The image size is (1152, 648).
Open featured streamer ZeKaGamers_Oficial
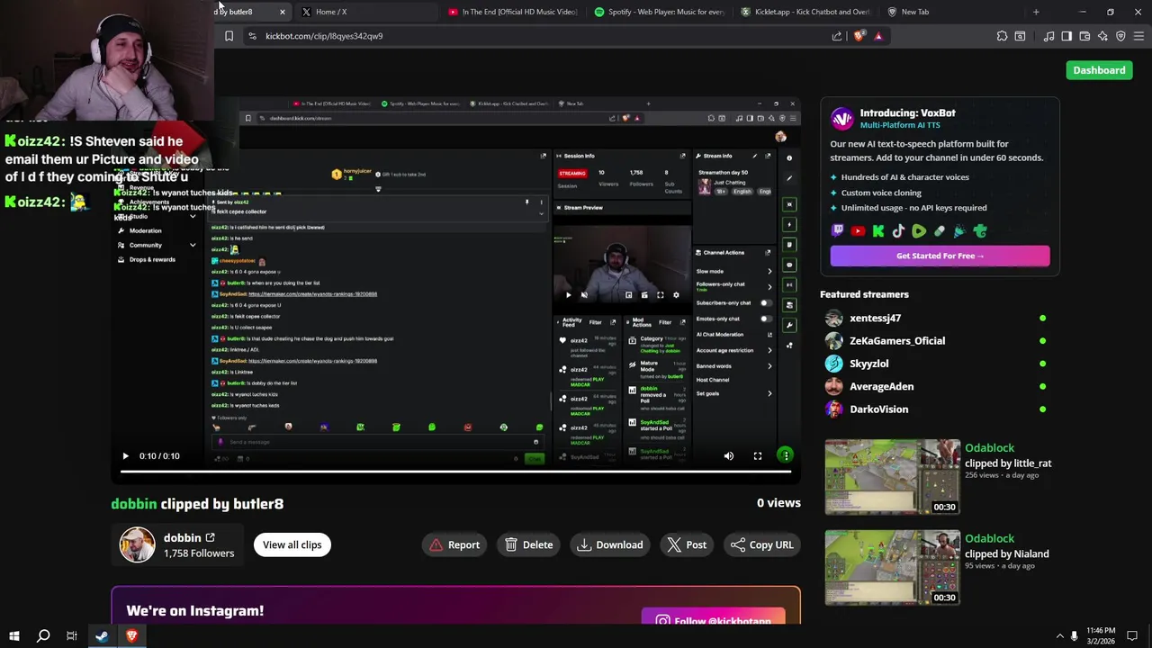(897, 341)
